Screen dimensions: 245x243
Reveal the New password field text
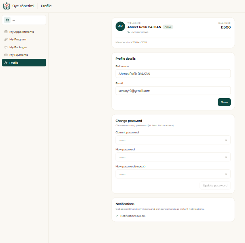pyautogui.click(x=226, y=157)
